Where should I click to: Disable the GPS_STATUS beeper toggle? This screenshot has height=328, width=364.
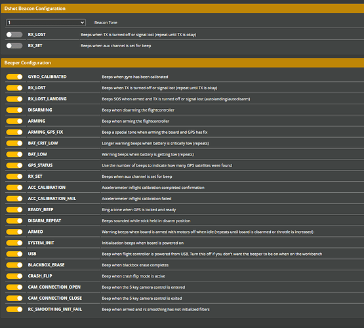pyautogui.click(x=14, y=165)
